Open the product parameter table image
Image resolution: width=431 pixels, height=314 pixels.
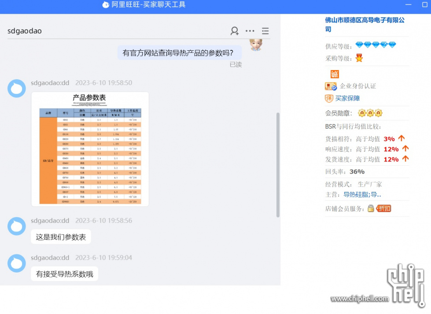[90, 149]
